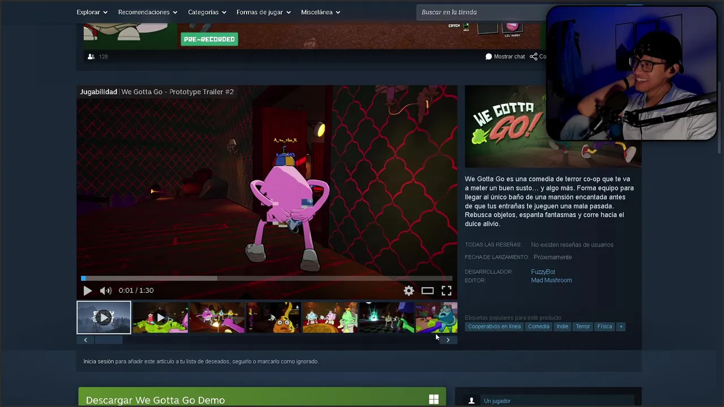Image resolution: width=724 pixels, height=407 pixels.
Task: Open the Mad Mushroom publisher link
Action: (x=551, y=280)
